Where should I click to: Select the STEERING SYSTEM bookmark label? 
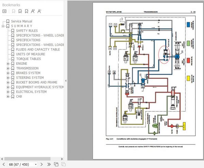(30, 78)
